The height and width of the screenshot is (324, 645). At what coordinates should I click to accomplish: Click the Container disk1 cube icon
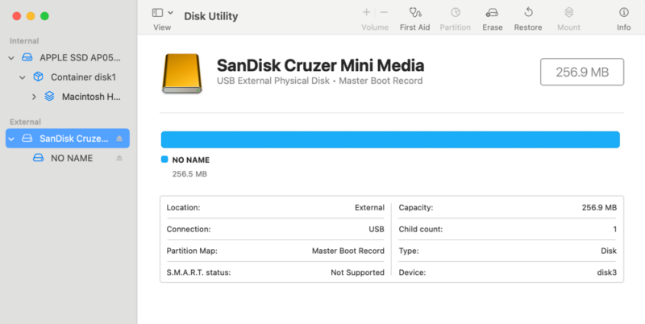pyautogui.click(x=38, y=77)
